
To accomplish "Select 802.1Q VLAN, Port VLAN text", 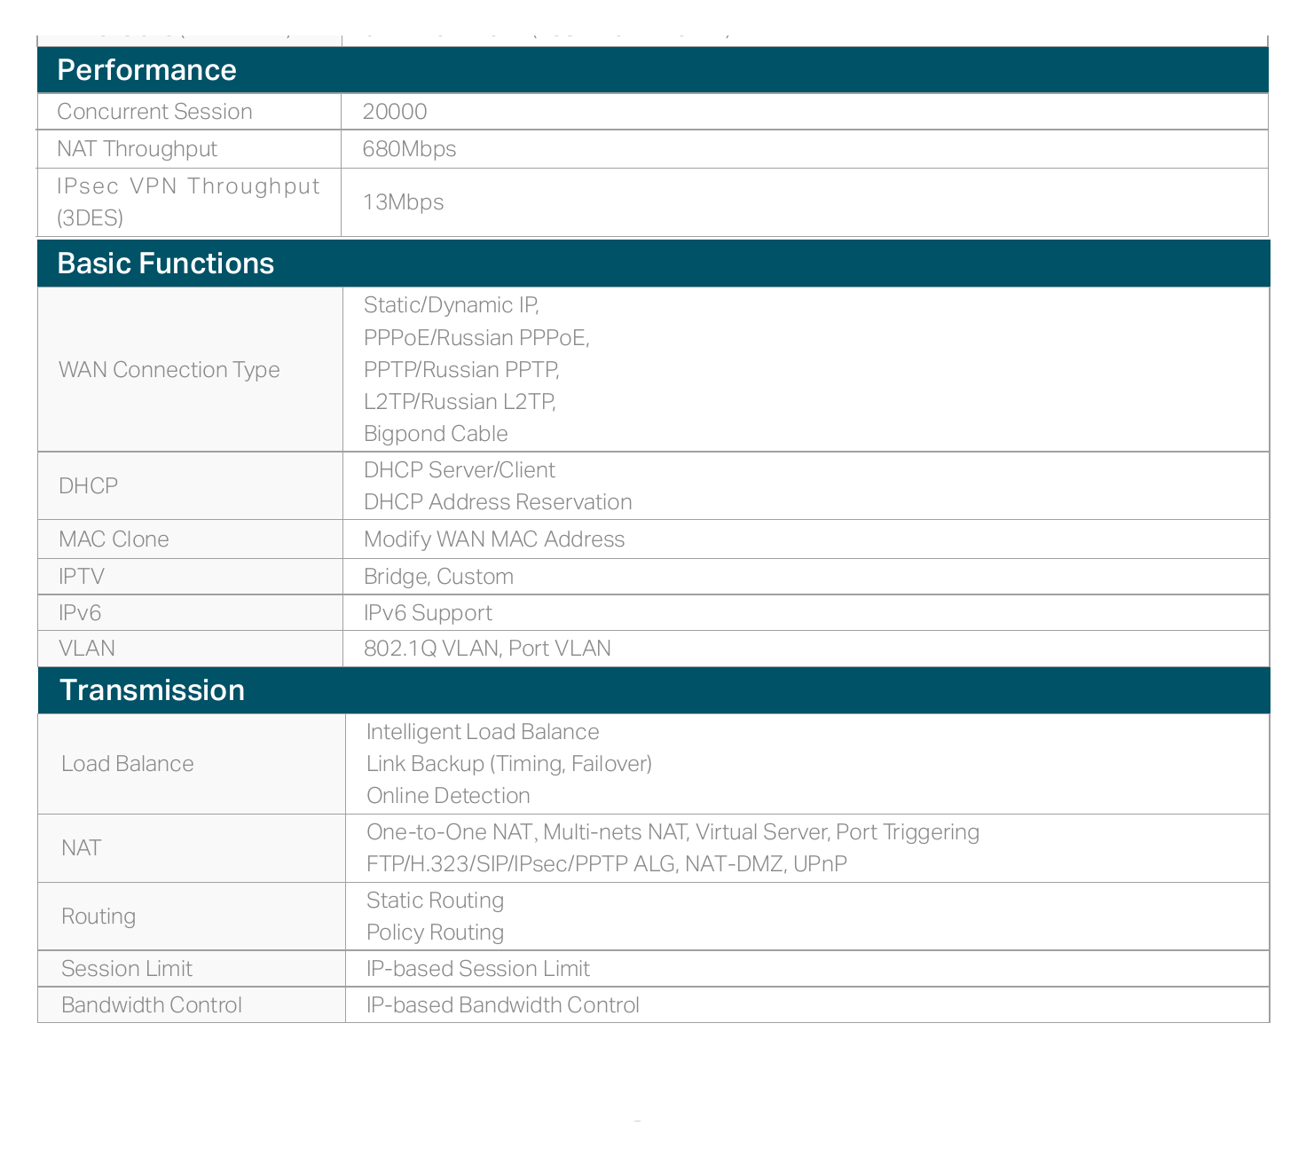I will (x=487, y=649).
